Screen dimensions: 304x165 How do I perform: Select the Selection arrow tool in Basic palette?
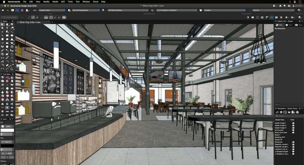click(3, 24)
